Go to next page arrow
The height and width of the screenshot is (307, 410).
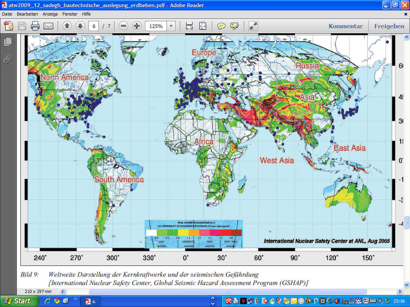[x=80, y=26]
